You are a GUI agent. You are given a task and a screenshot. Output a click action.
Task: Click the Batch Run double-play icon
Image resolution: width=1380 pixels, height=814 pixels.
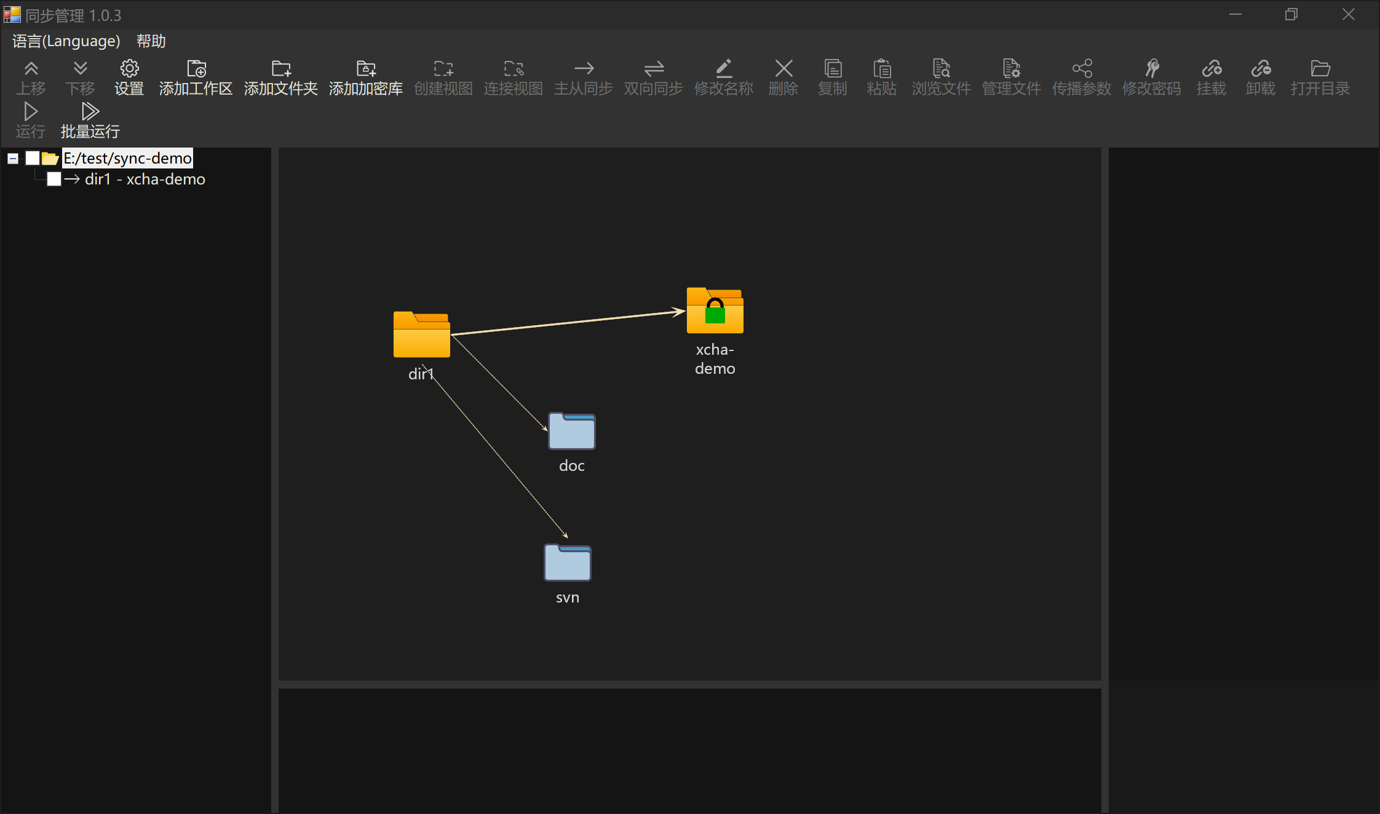[x=90, y=112]
